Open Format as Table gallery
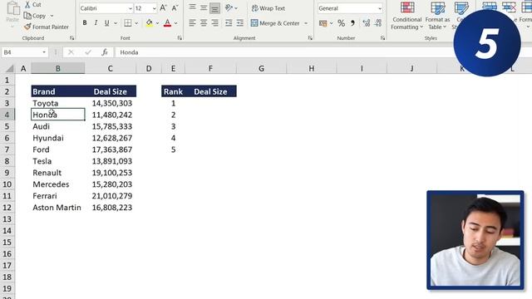The width and height of the screenshot is (532, 299). (x=437, y=16)
